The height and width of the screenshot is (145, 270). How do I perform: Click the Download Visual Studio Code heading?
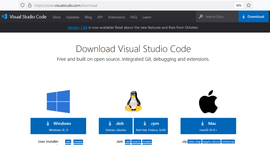[133, 49]
